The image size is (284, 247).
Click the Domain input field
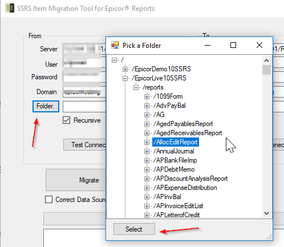[x=84, y=92]
